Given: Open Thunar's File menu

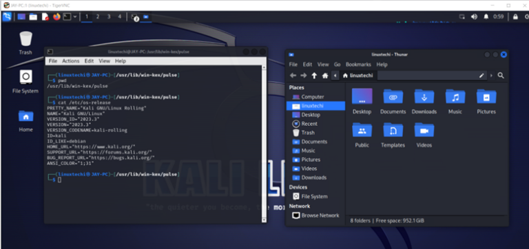Looking at the screenshot, I should 293,65.
